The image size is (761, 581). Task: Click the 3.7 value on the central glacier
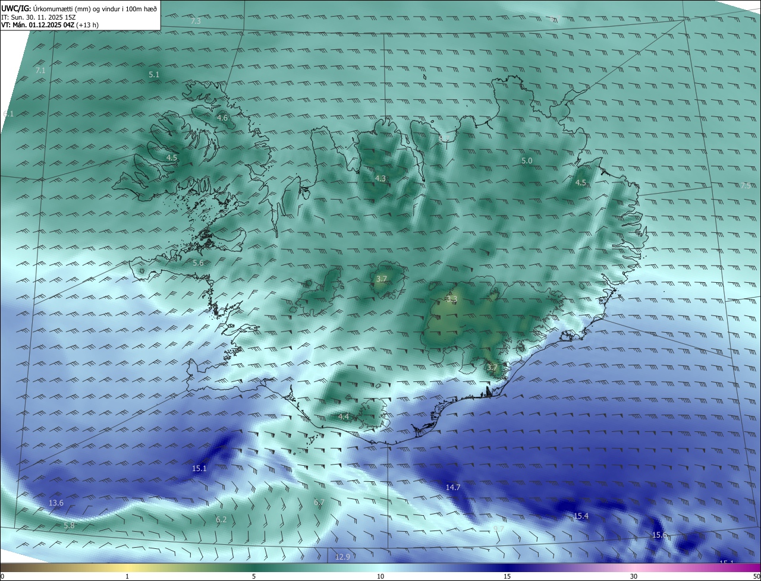pyautogui.click(x=382, y=279)
